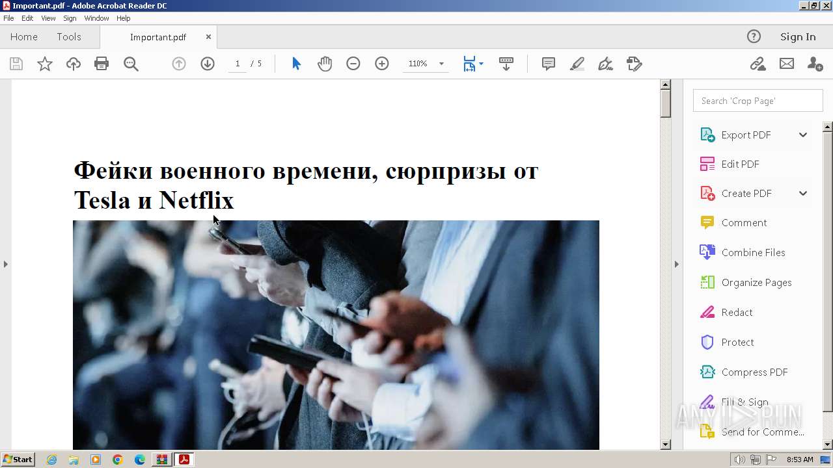Switch to the Tools tab
The height and width of the screenshot is (468, 833).
69,36
